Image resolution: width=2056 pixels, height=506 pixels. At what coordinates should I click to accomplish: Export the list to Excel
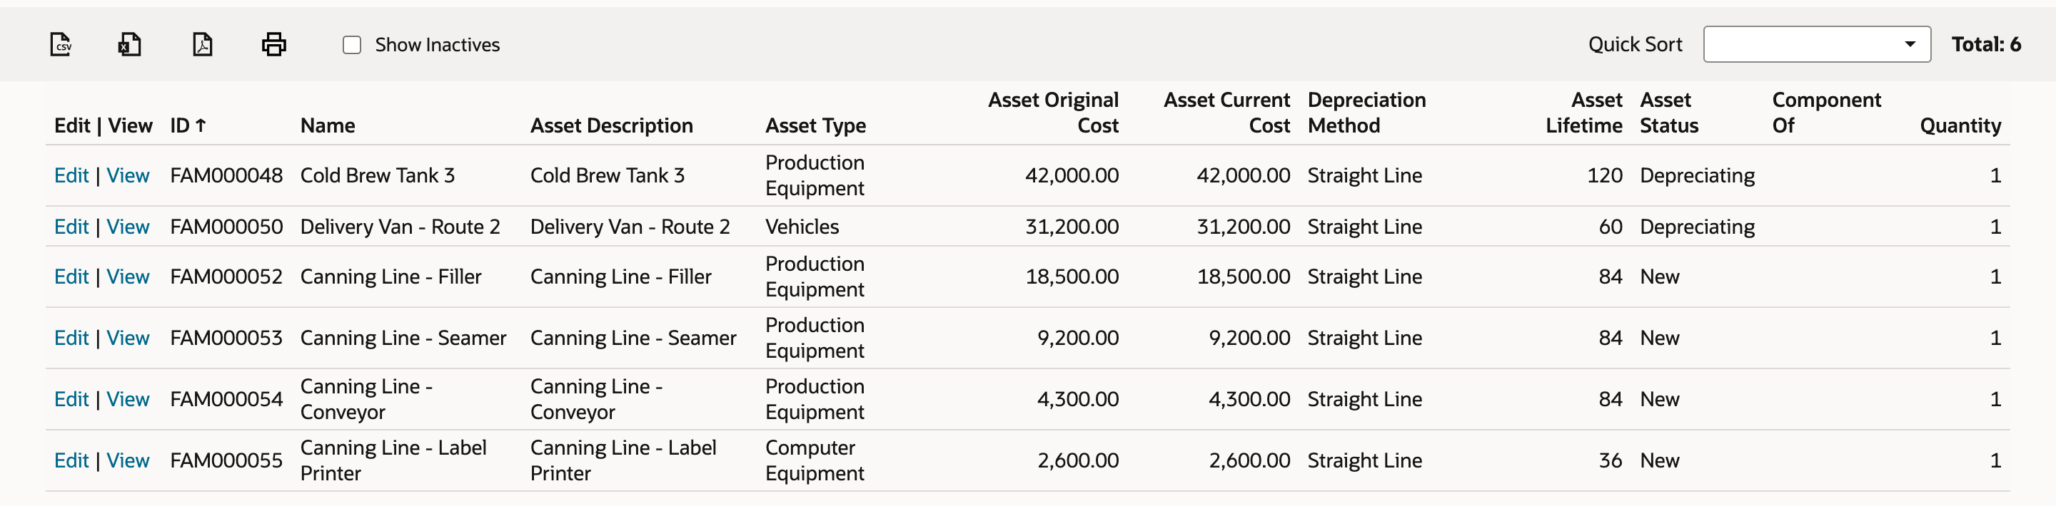point(129,45)
